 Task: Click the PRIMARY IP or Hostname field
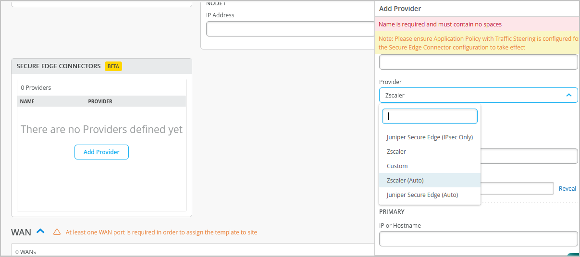click(x=478, y=239)
